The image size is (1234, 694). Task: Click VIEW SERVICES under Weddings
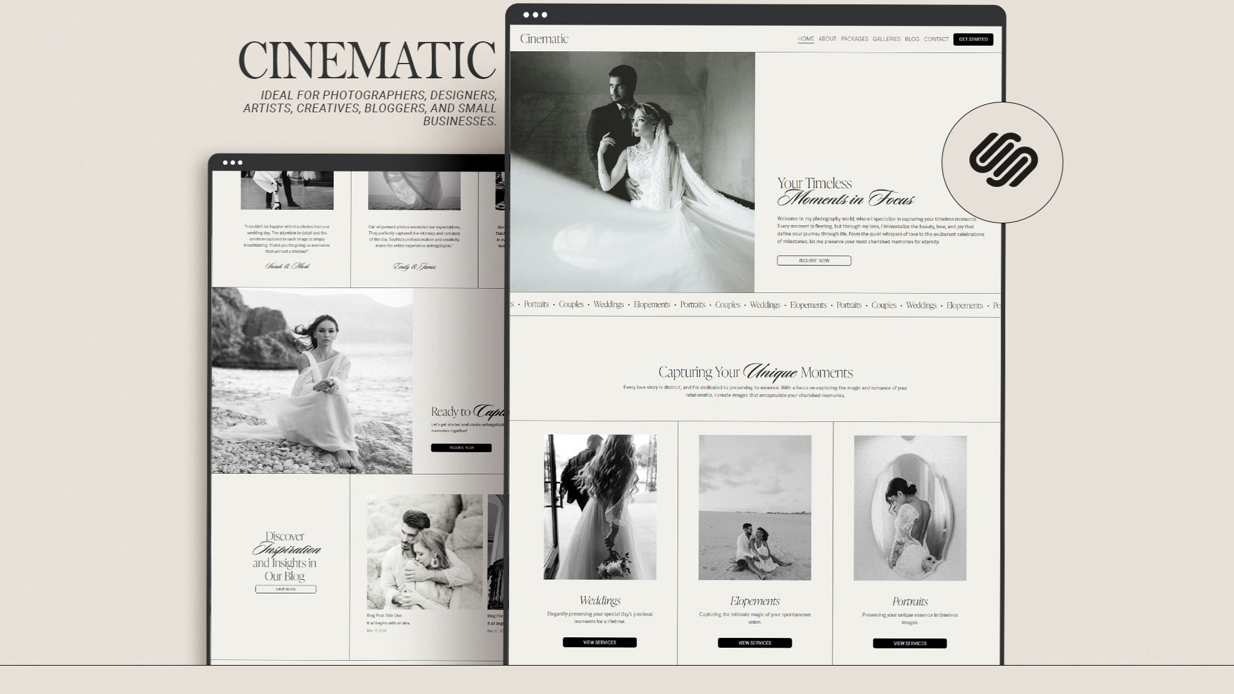pos(600,642)
